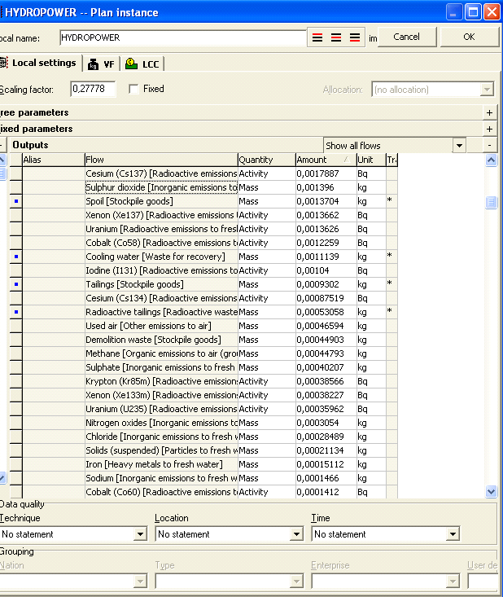The image size is (503, 597).
Task: Click the vertical scrollbar thumb of outputs
Action: [x=492, y=203]
